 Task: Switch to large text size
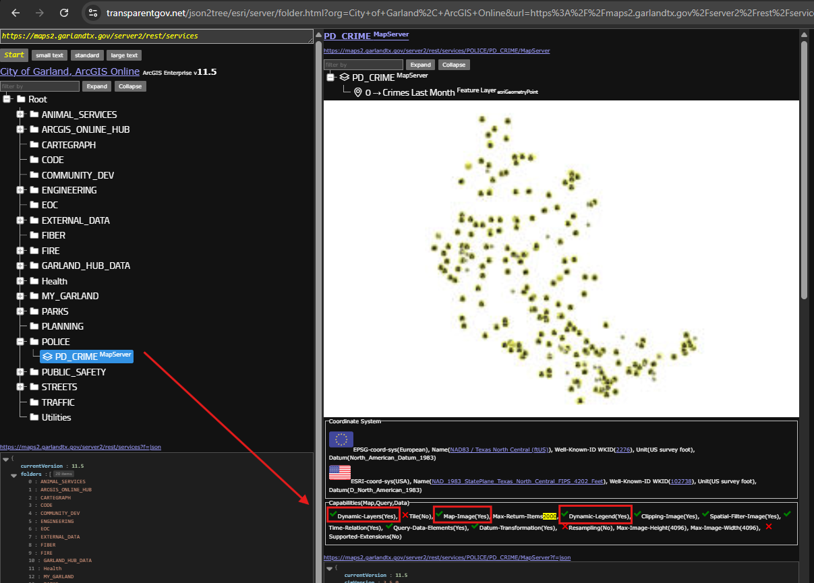click(x=124, y=56)
